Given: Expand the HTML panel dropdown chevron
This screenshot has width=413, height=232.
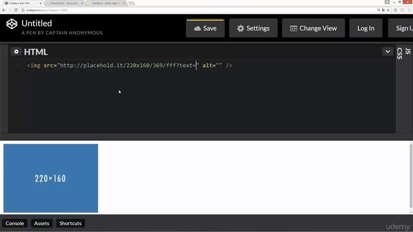Looking at the screenshot, I should [387, 52].
